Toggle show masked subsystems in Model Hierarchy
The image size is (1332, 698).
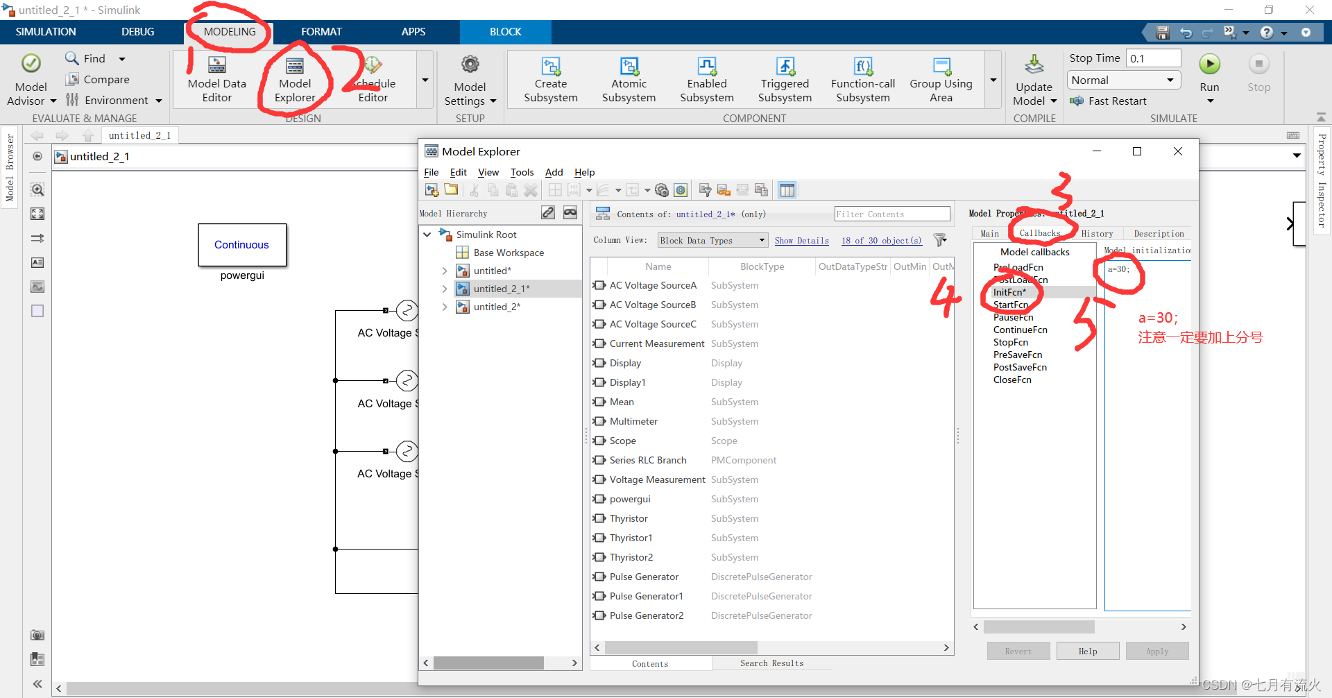[x=570, y=213]
